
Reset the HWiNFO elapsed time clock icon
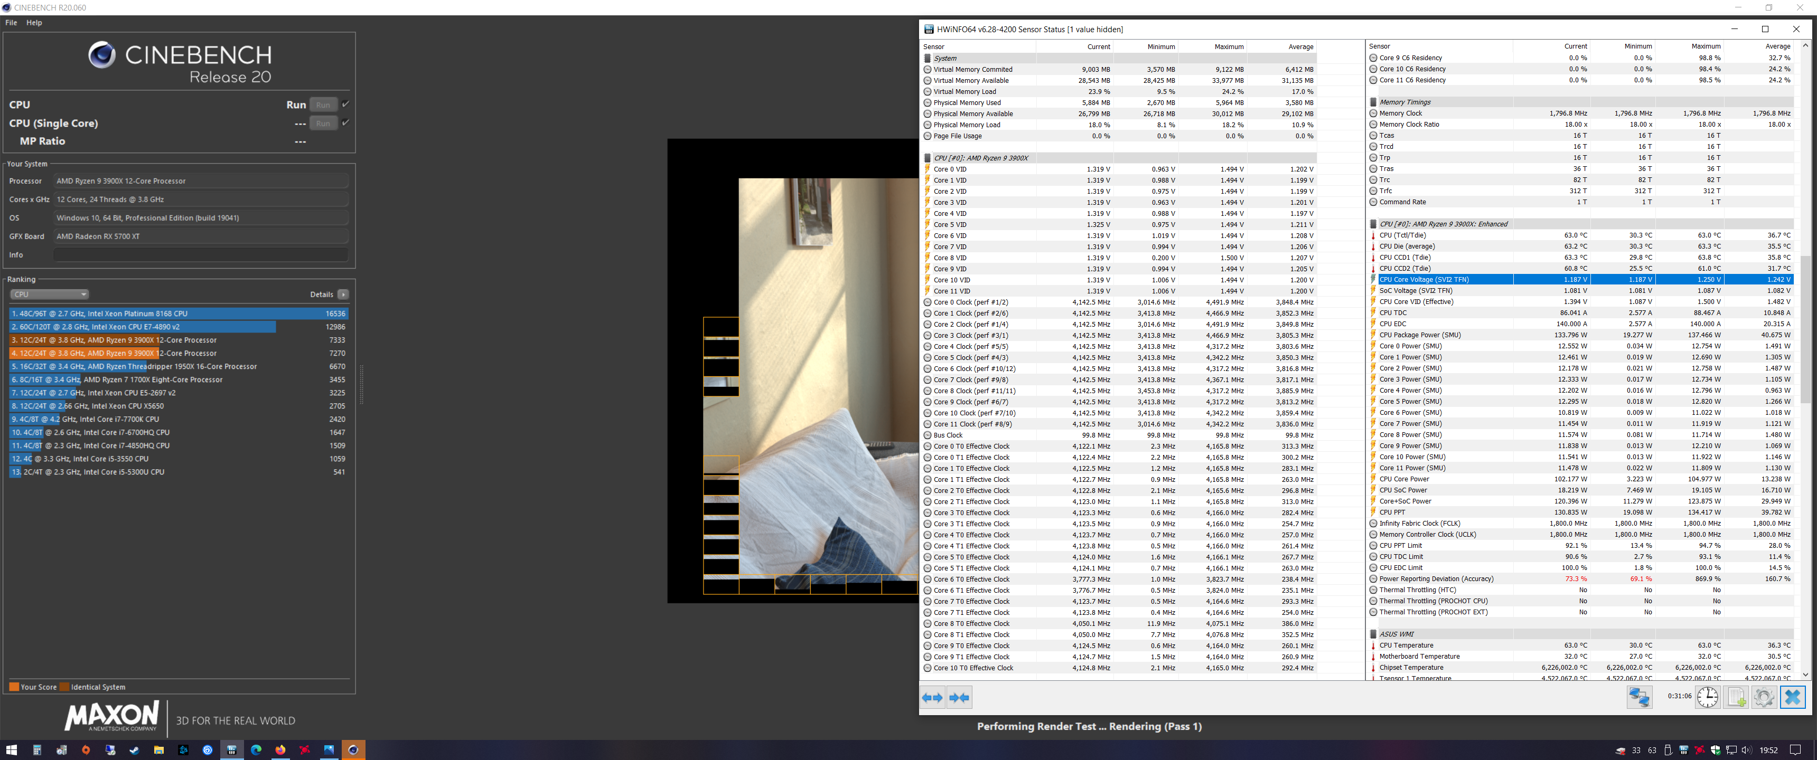[1707, 697]
